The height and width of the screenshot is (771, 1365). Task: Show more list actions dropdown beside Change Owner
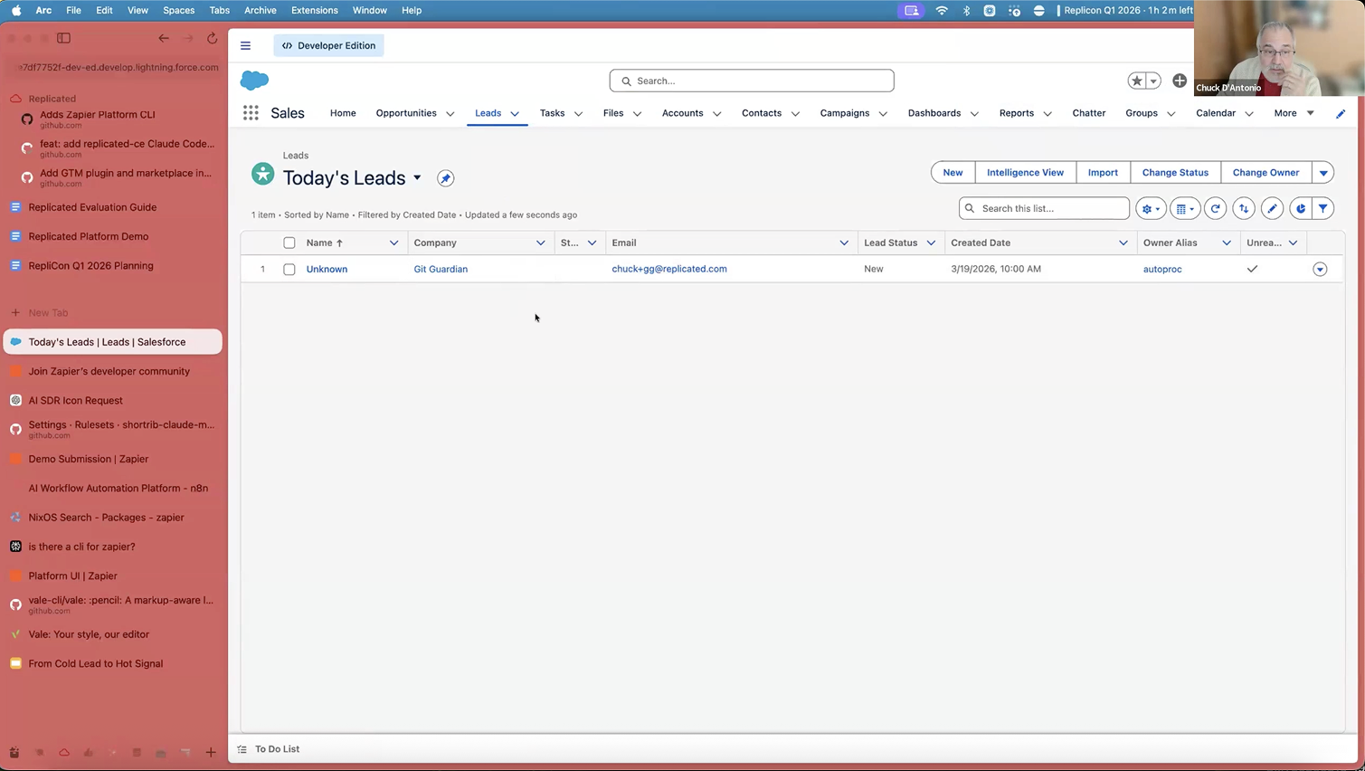point(1322,173)
